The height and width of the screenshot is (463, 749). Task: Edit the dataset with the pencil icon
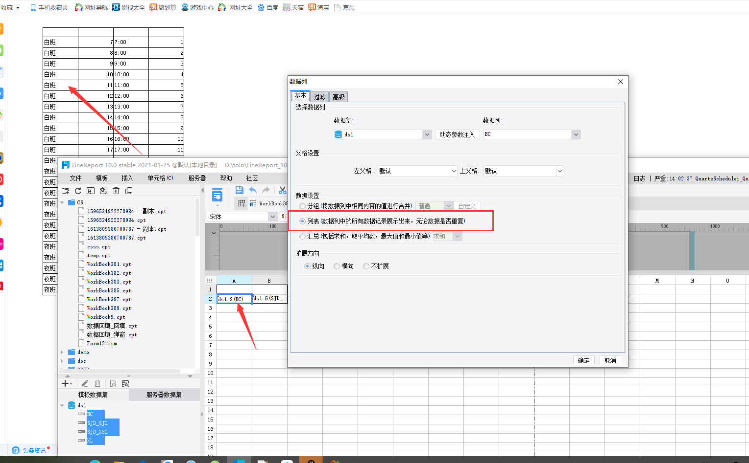(x=85, y=383)
